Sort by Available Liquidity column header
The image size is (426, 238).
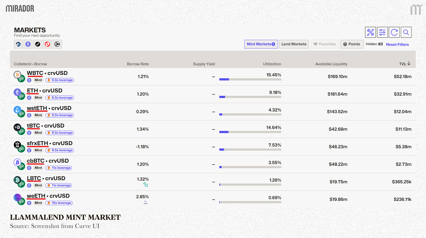331,64
